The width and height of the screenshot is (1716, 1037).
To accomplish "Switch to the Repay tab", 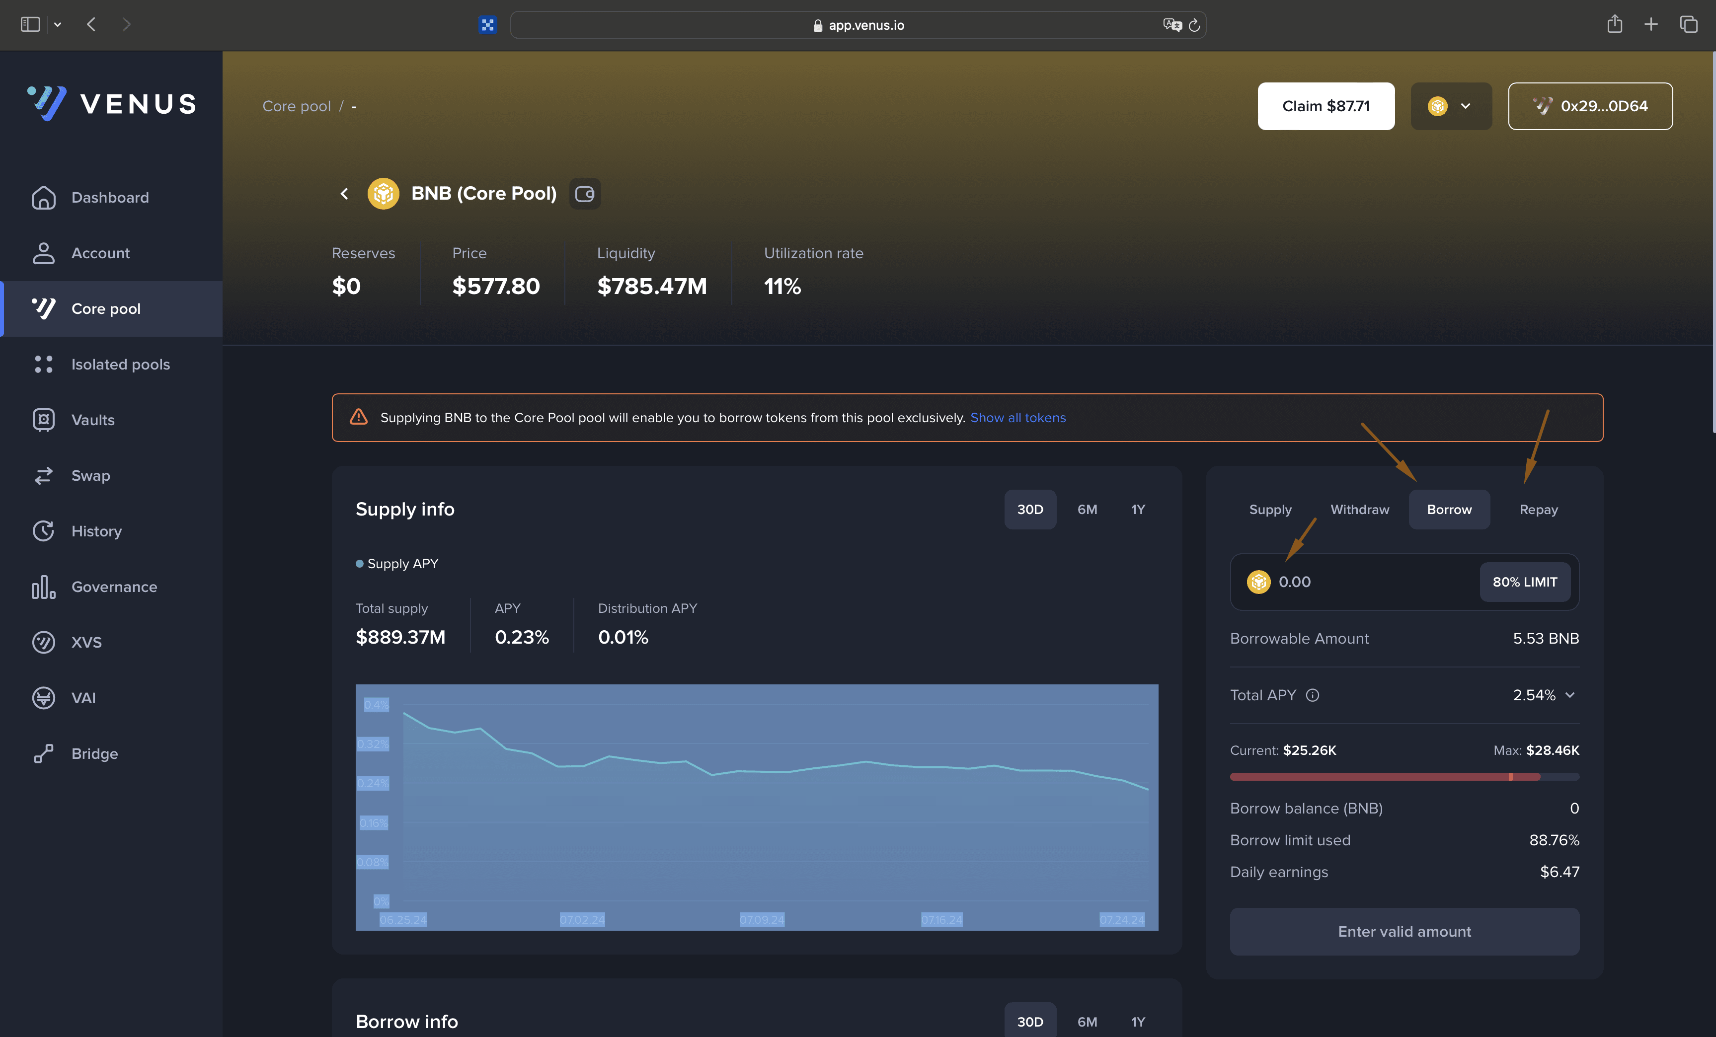I will (1538, 510).
